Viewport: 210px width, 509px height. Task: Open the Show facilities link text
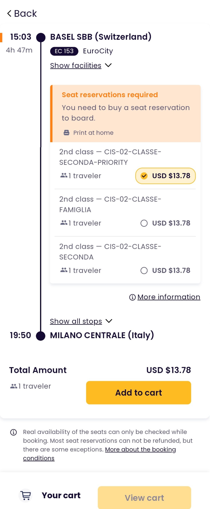tap(76, 66)
